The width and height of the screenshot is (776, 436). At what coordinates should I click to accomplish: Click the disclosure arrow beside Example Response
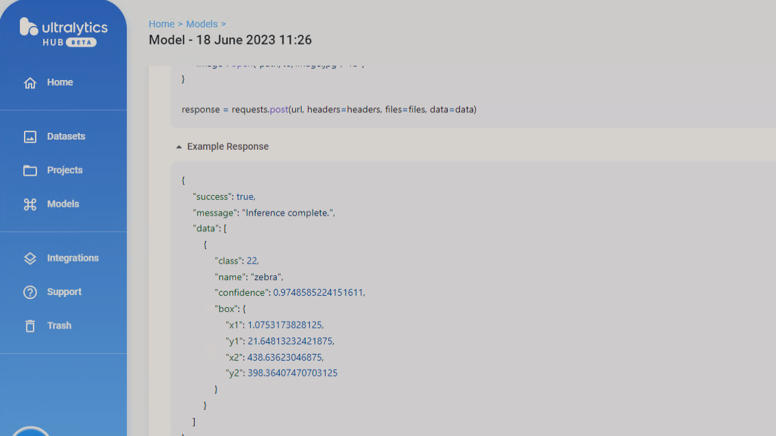(179, 146)
